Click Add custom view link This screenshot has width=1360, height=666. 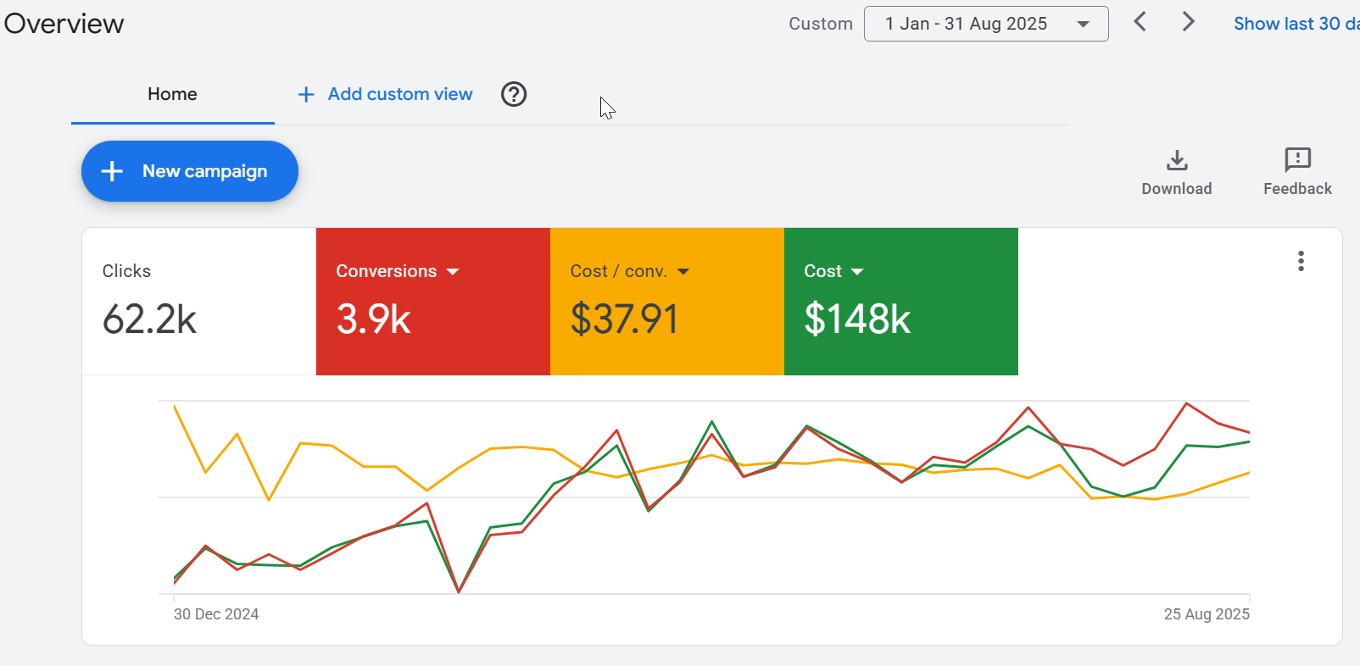pos(400,94)
